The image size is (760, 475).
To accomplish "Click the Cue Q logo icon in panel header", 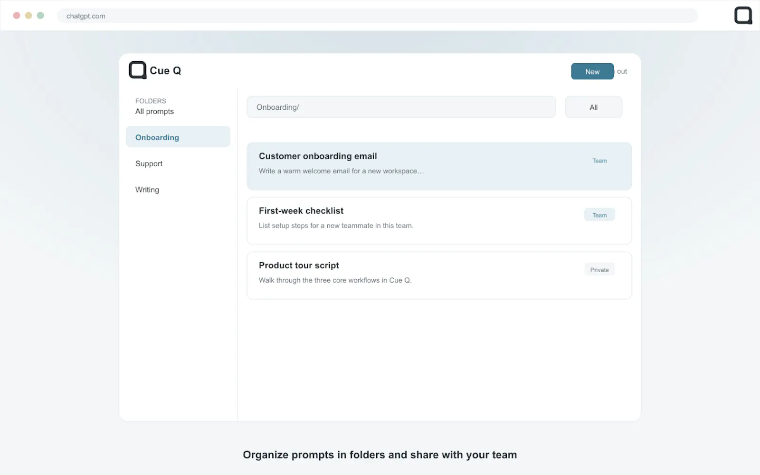I will 138,70.
